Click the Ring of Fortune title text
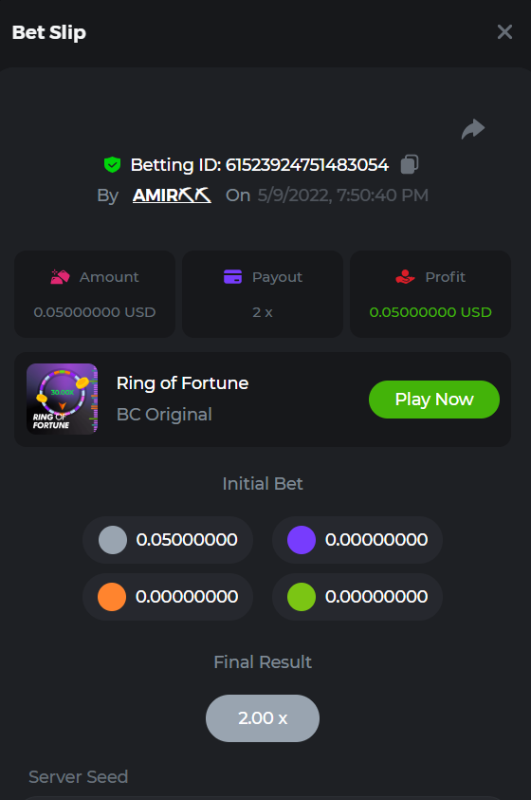This screenshot has width=531, height=800. (182, 383)
